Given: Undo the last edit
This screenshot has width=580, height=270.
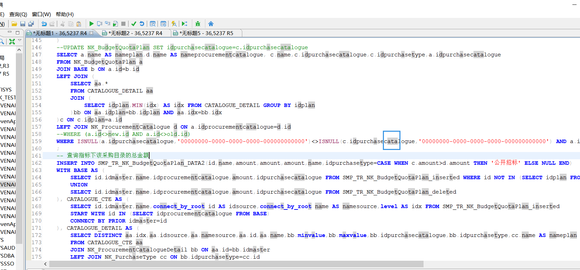Looking at the screenshot, I should point(44,24).
